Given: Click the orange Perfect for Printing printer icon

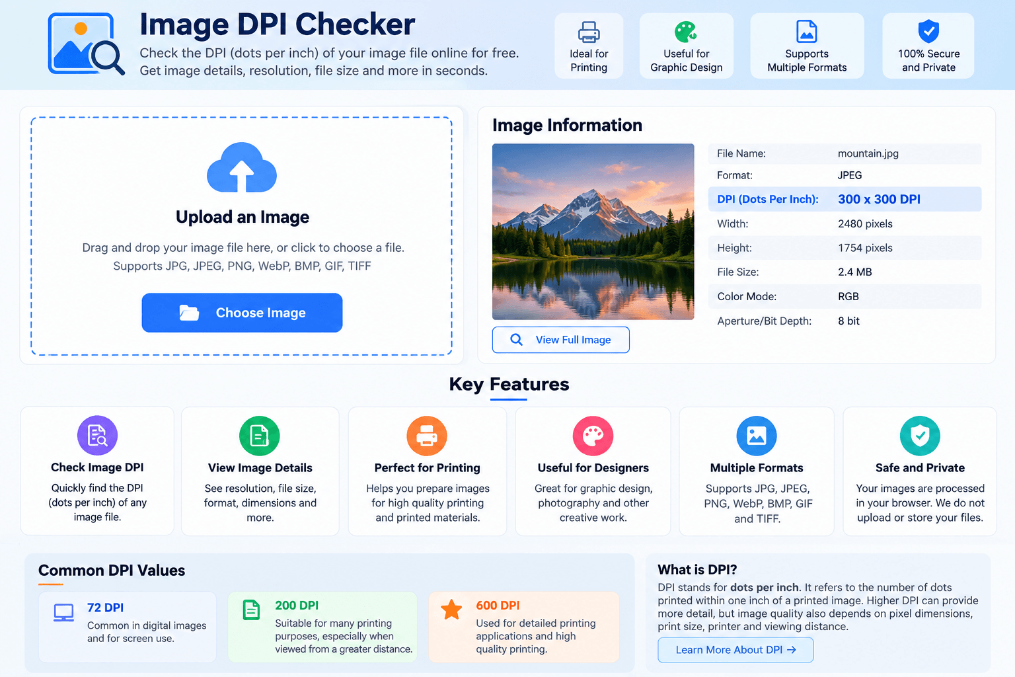Looking at the screenshot, I should (x=427, y=436).
